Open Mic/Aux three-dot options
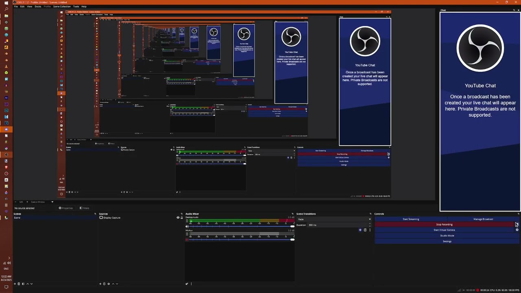521x293 pixels. [x=187, y=234]
